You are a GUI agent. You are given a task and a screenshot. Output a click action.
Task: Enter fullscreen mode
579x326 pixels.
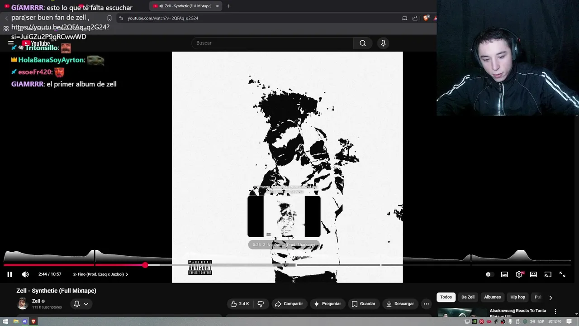562,274
